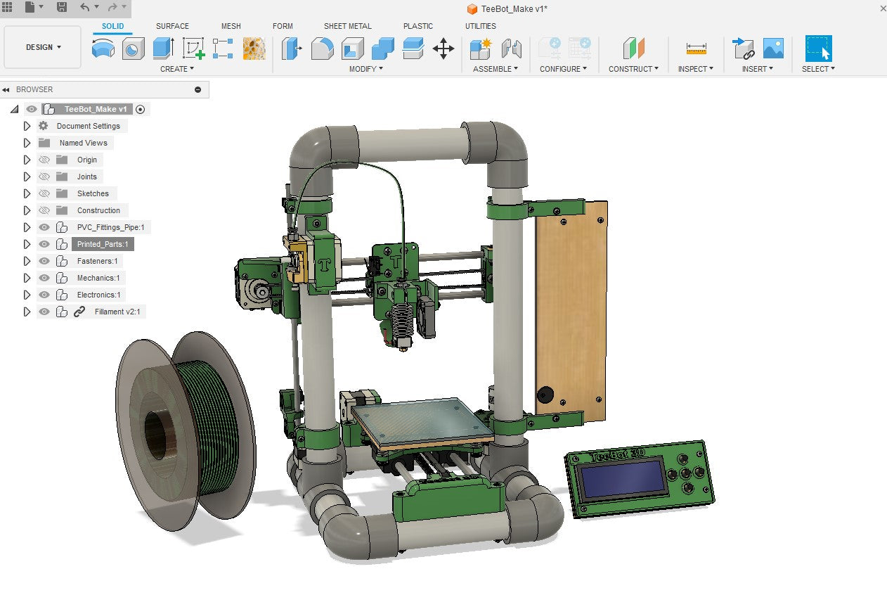Select the Insert Derive icon
Screen dimensions: 887x595
tap(743, 49)
